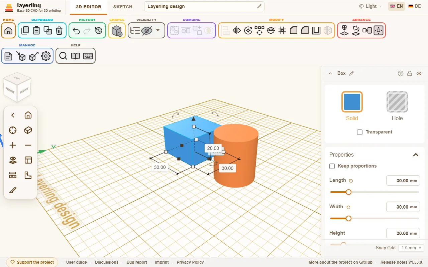Show keyboard shortcuts from Help
Image resolution: width=428 pixels, height=267 pixels.
point(88,56)
